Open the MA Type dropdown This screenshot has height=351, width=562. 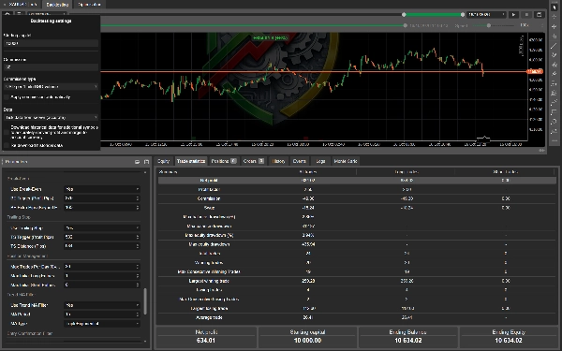102,324
